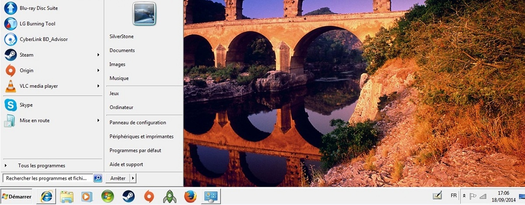This screenshot has height=205, width=525.
Task: Open Firefox from the taskbar
Action: [x=190, y=197]
